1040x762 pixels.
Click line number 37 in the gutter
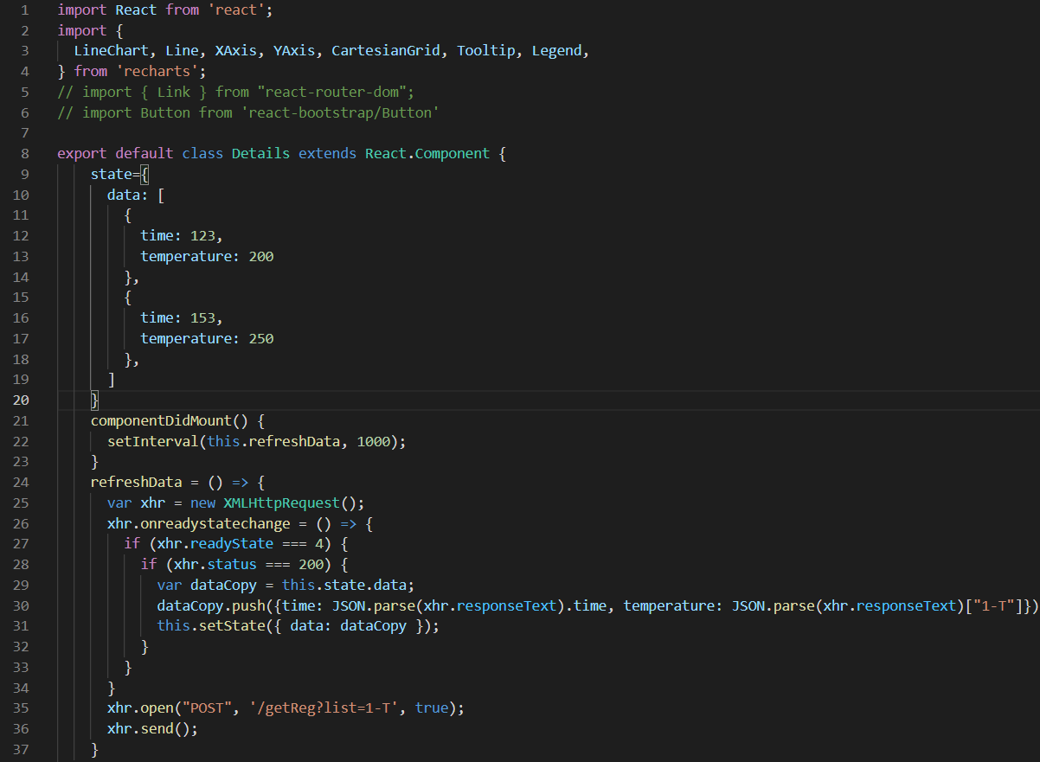19,750
